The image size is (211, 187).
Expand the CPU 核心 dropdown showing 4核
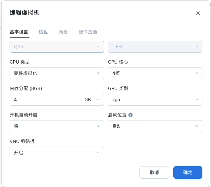(x=155, y=73)
